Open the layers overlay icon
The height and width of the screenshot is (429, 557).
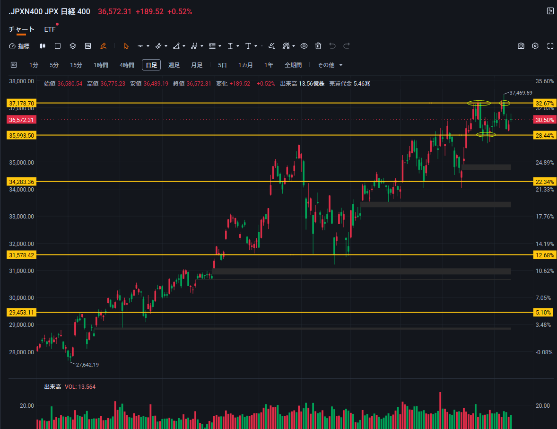[x=73, y=46]
